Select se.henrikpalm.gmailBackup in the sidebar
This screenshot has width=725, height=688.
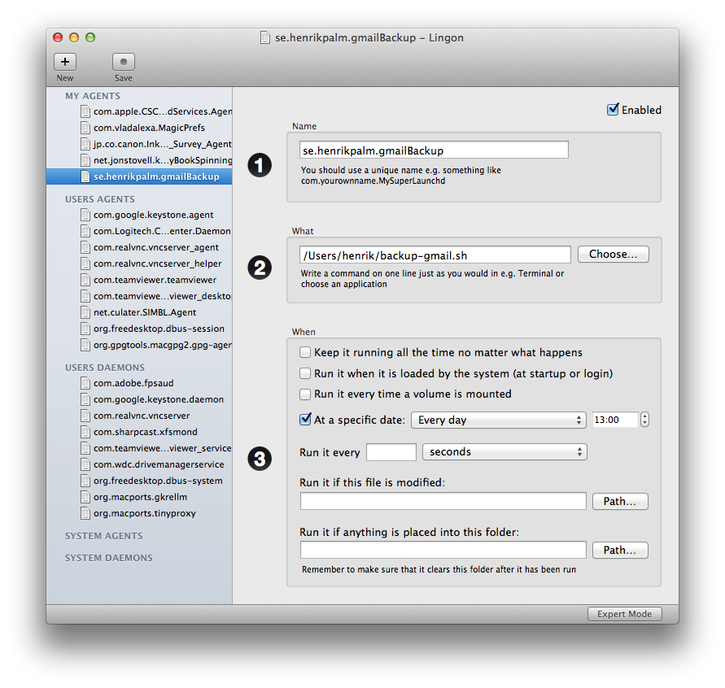coord(139,176)
